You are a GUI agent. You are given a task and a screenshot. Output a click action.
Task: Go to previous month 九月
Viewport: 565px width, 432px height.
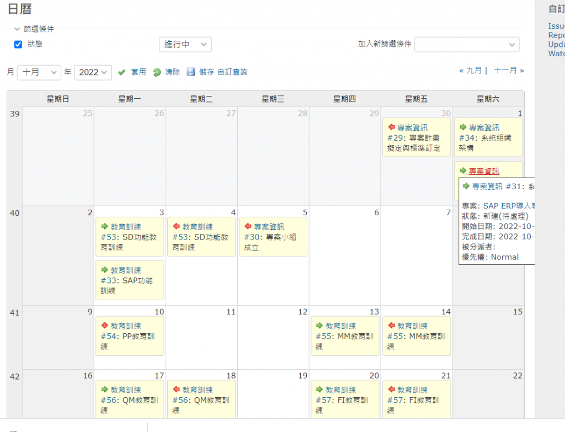pos(470,71)
